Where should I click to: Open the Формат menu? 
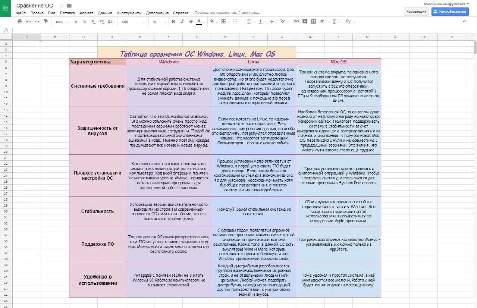(x=86, y=13)
